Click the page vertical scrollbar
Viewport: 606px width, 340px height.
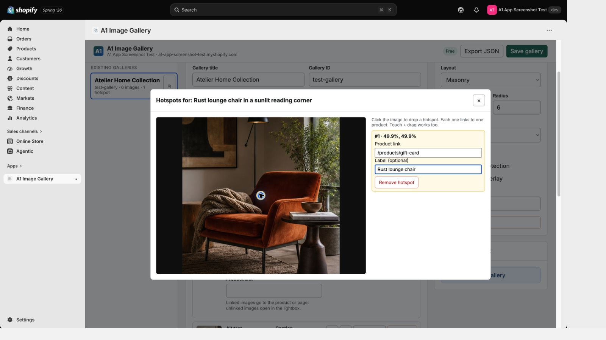point(559,134)
